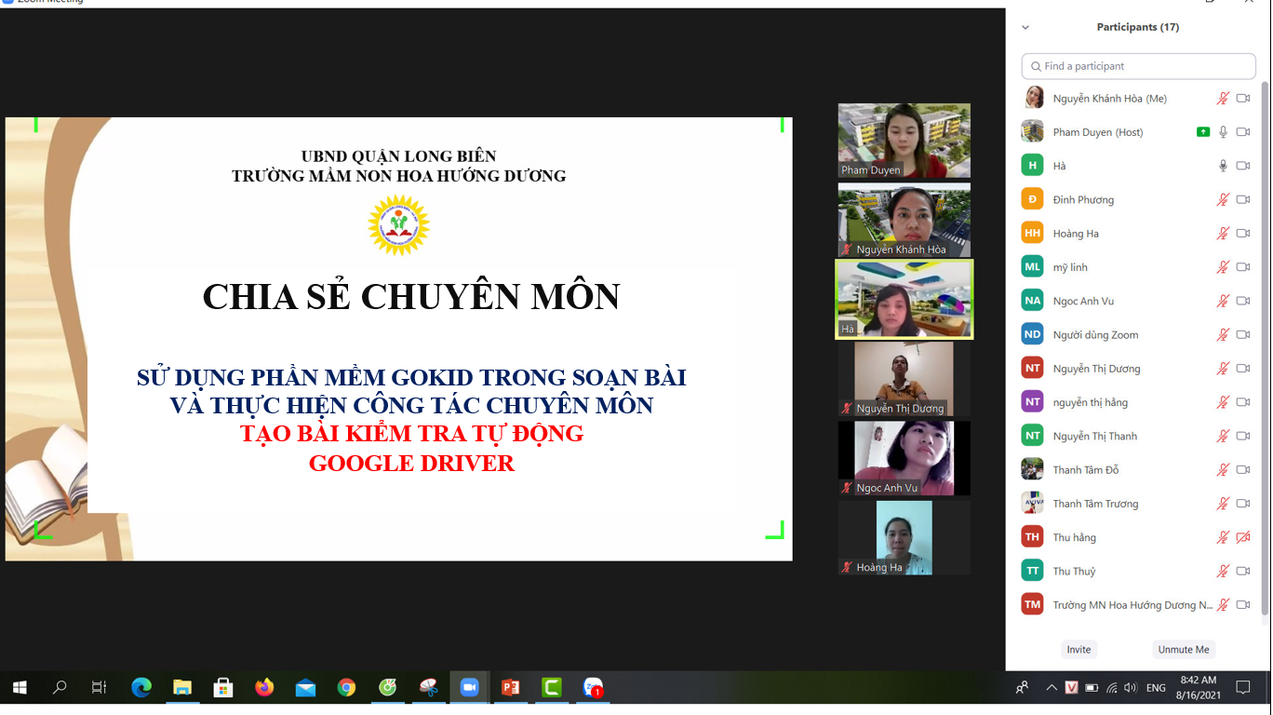Select the Ngoc Anh Vu video thumbnail

coord(904,458)
